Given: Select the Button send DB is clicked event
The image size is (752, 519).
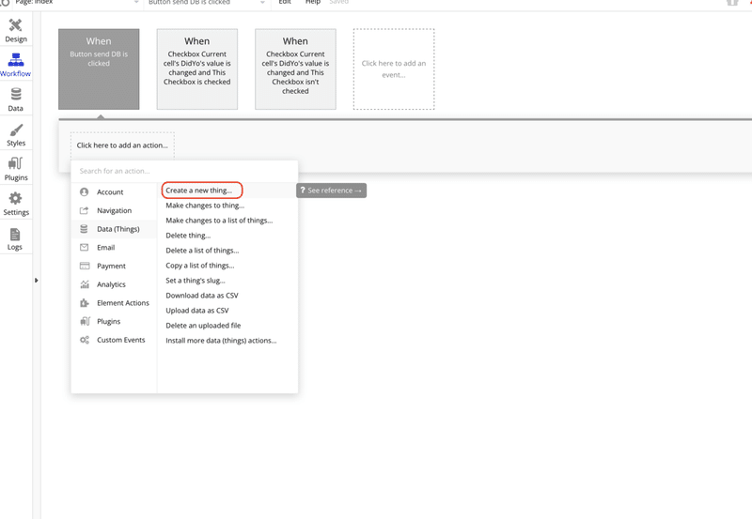Looking at the screenshot, I should point(99,69).
